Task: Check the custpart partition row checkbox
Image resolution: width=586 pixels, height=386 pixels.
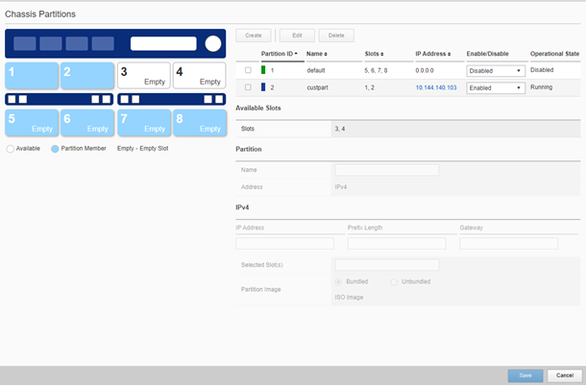Action: 248,87
